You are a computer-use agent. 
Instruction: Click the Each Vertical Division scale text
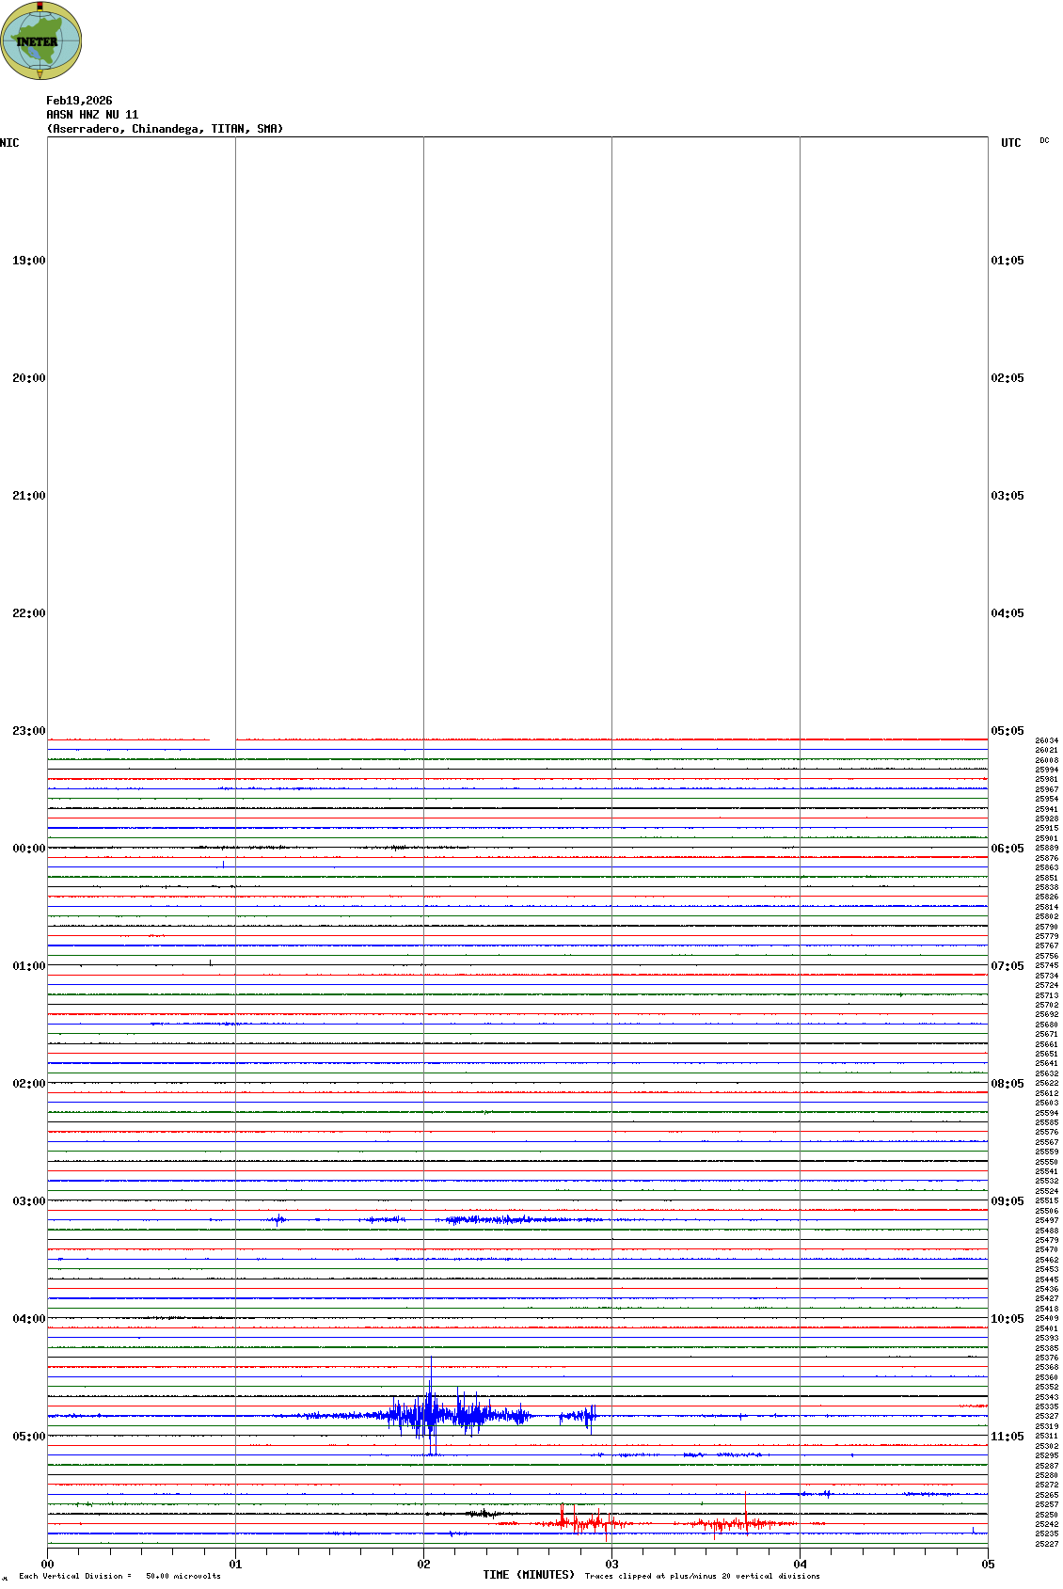point(119,1576)
